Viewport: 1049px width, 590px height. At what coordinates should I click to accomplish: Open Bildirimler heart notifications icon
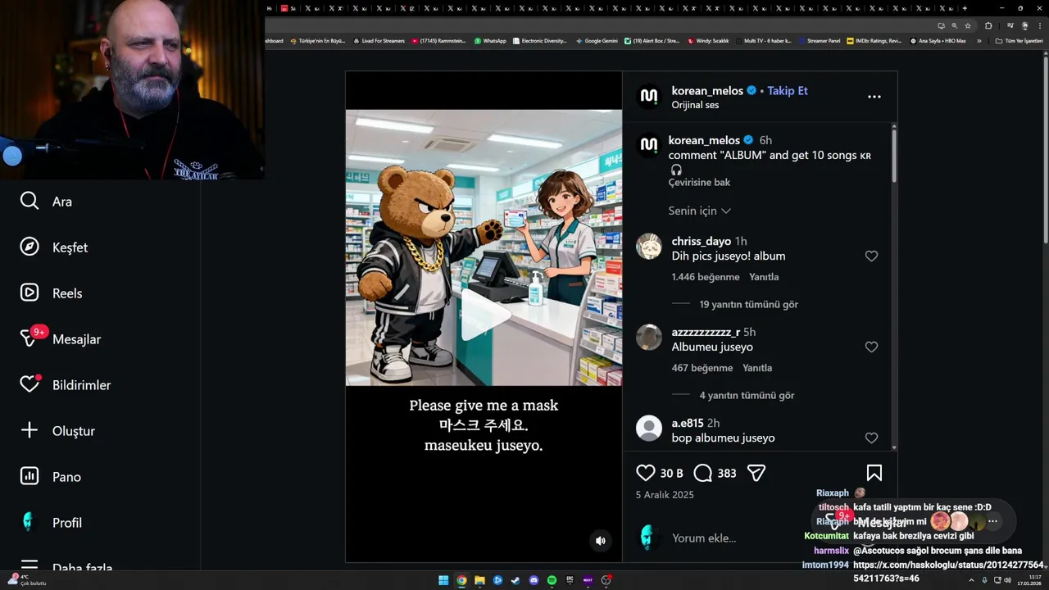coord(30,384)
